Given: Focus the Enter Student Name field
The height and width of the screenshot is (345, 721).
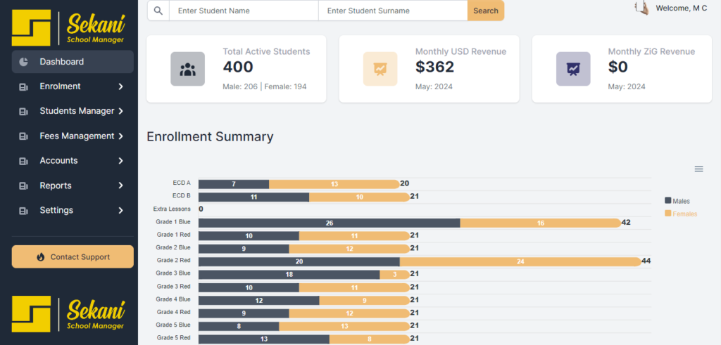Looking at the screenshot, I should point(244,11).
